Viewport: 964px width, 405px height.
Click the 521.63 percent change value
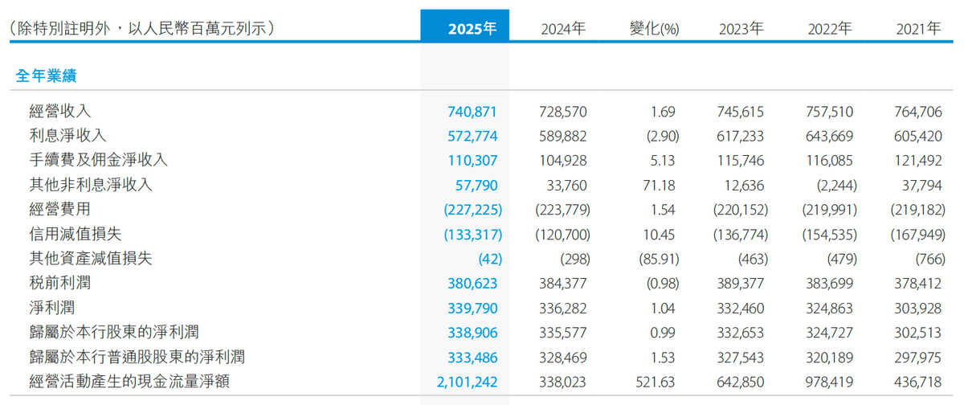pyautogui.click(x=654, y=382)
